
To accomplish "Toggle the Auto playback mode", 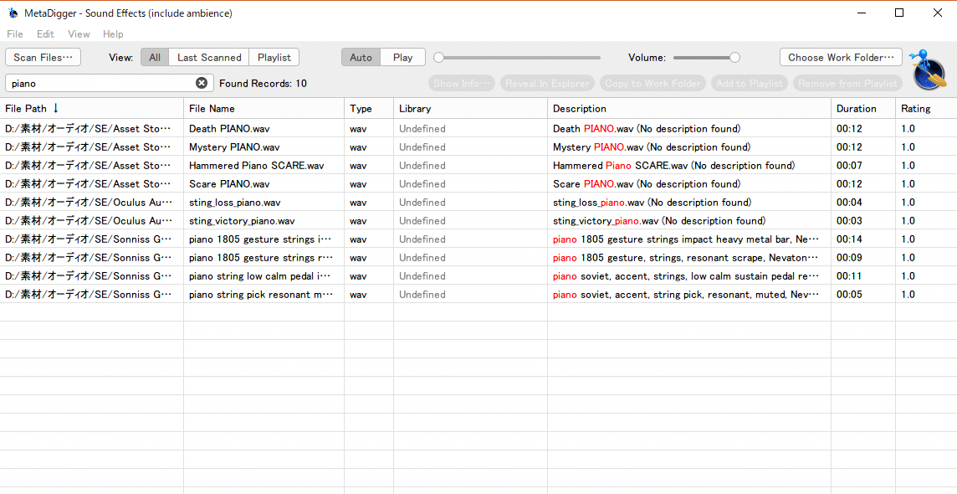I will [x=361, y=57].
